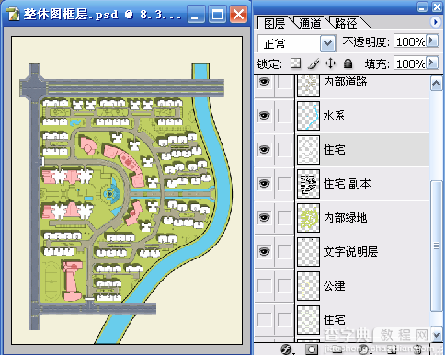Switch to the 图层 tab
This screenshot has height=355, width=445.
pos(275,23)
